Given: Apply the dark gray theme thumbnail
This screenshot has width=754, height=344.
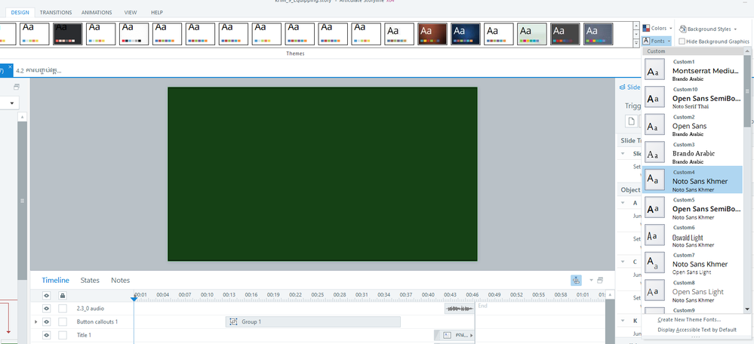Looking at the screenshot, I should 565,34.
